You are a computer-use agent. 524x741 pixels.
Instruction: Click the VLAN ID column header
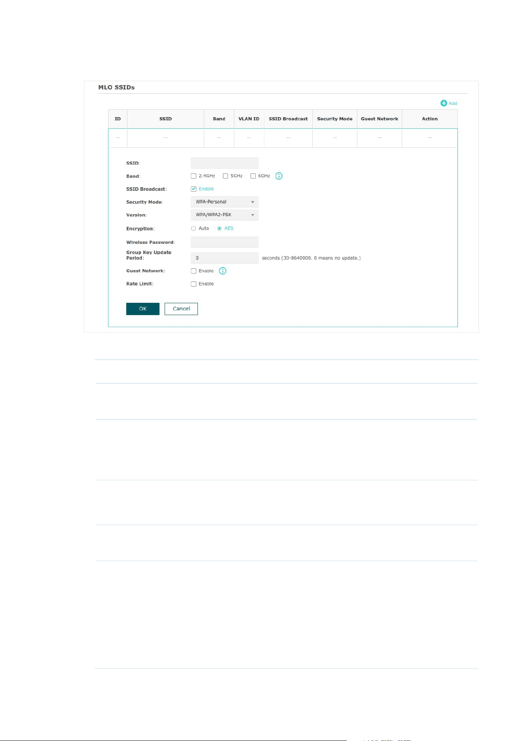pos(249,119)
